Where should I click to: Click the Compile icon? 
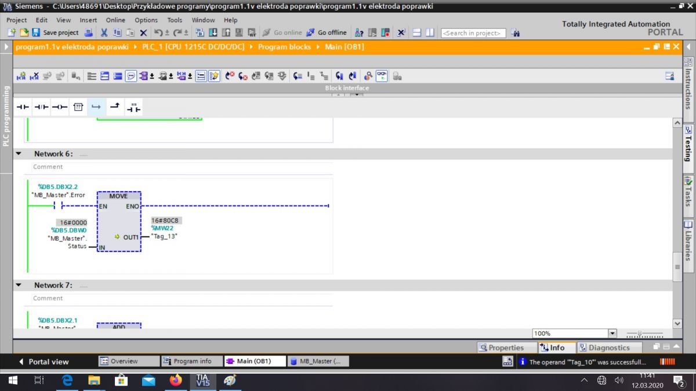coord(201,32)
